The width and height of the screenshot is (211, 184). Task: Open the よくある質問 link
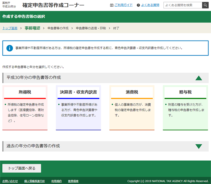coord(150,5)
